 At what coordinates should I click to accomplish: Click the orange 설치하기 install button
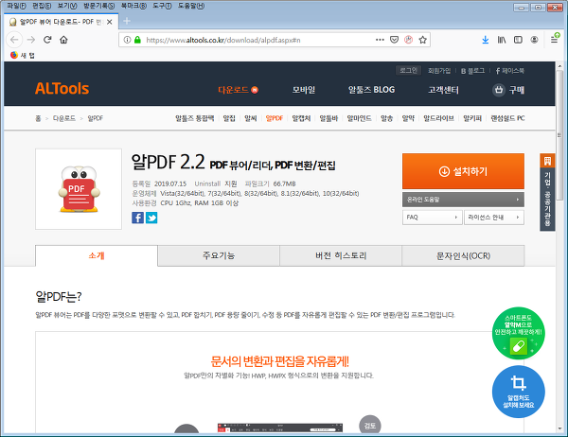click(463, 171)
